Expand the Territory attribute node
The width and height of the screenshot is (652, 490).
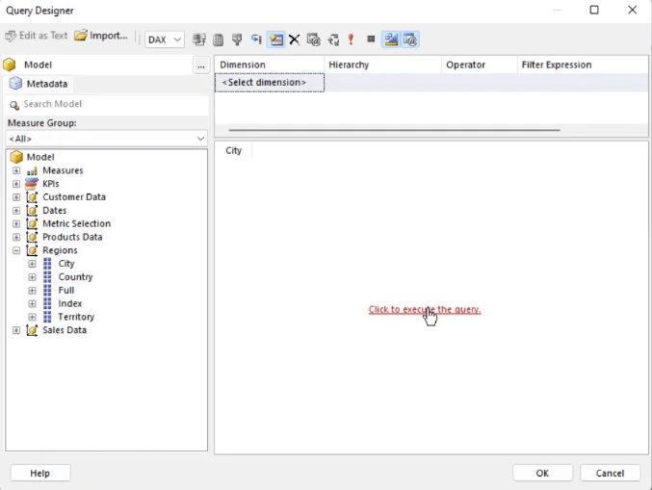[x=32, y=317]
